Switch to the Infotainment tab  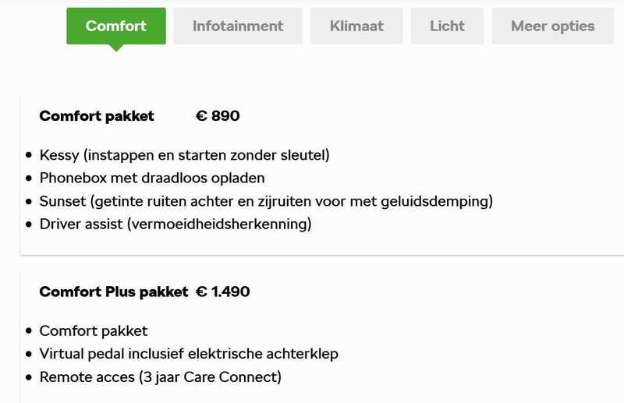pyautogui.click(x=238, y=26)
